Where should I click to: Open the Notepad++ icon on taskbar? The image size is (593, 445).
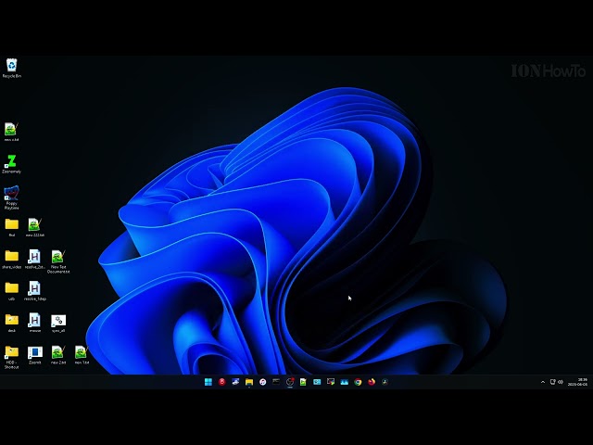[x=303, y=382]
